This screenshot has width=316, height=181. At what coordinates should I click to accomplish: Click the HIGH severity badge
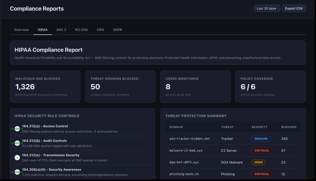258,162
